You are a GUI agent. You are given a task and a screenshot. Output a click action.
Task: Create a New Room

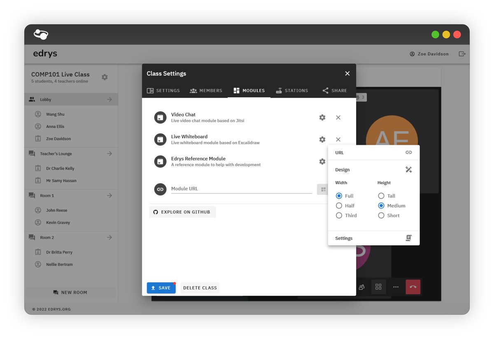pos(70,293)
